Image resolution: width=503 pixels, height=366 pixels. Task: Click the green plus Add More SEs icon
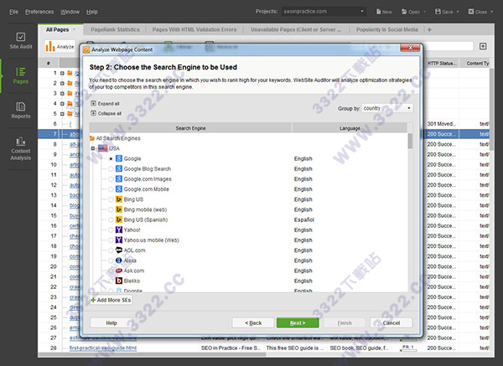pos(93,300)
